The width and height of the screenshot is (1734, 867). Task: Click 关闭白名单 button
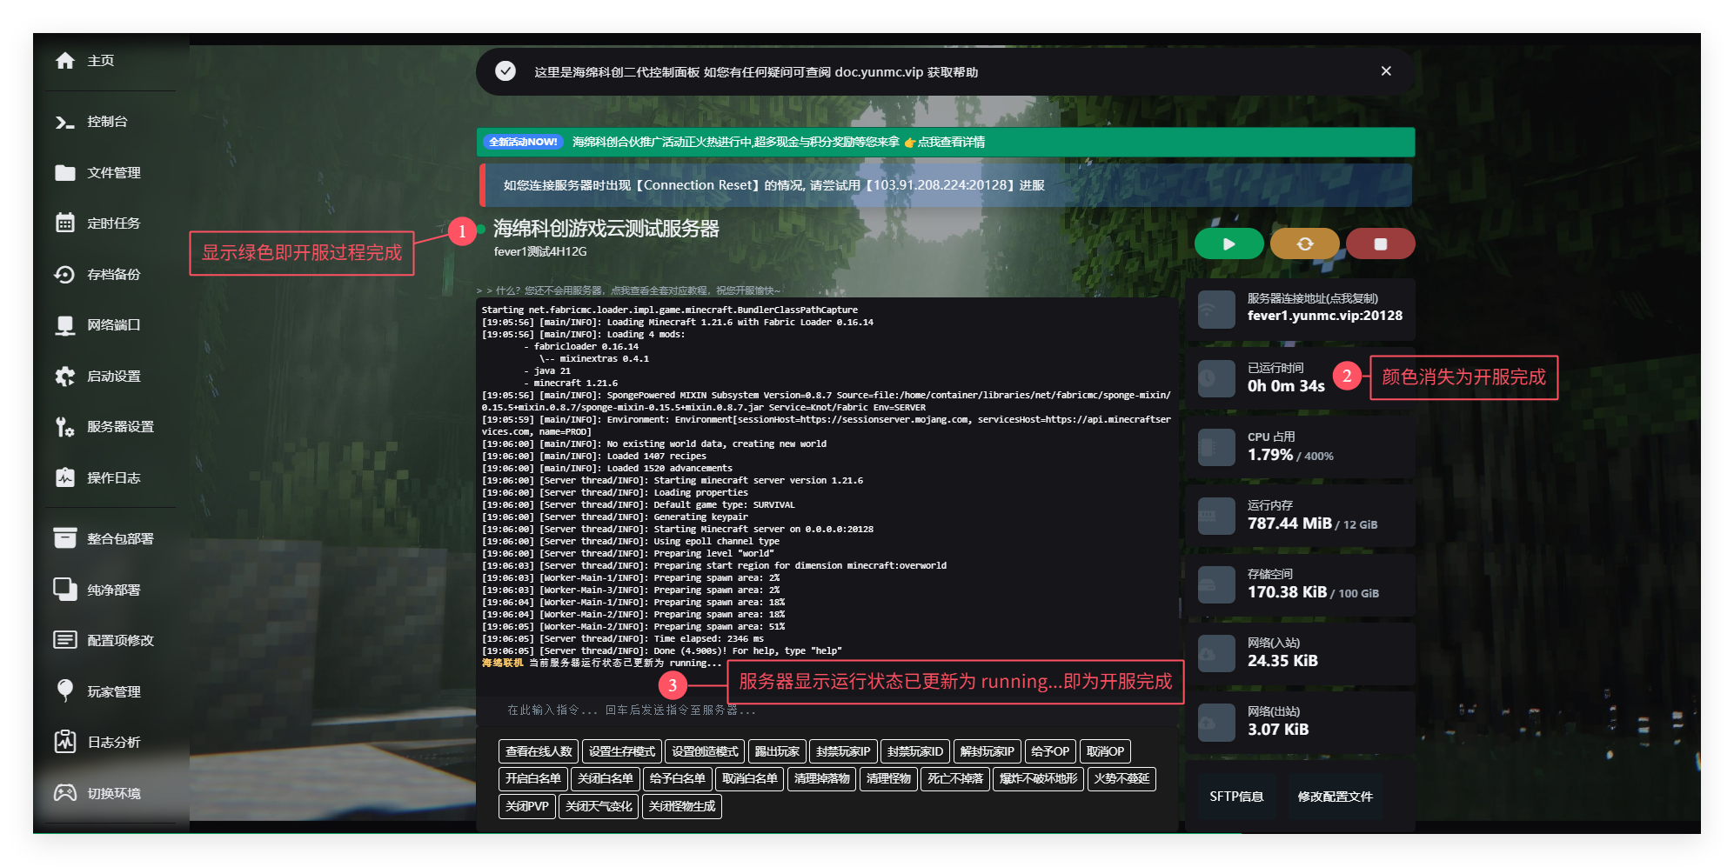point(606,779)
